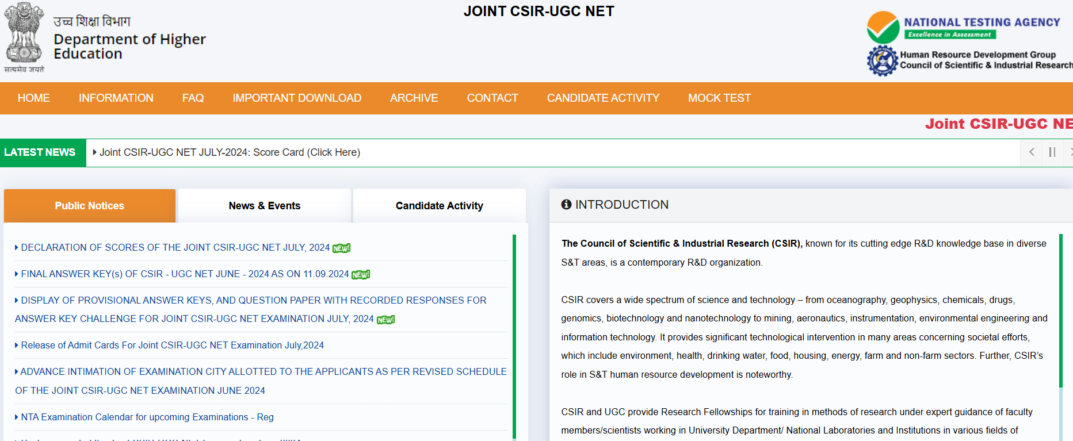
Task: Select the Public Notices tab
Action: pyautogui.click(x=90, y=206)
